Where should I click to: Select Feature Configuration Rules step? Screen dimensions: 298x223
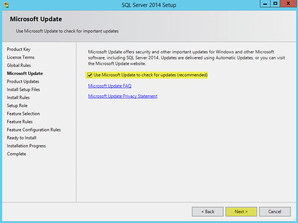pos(34,130)
